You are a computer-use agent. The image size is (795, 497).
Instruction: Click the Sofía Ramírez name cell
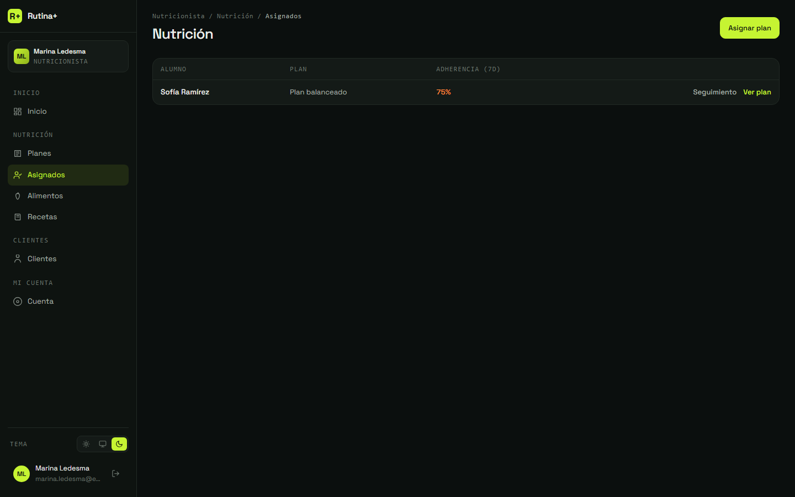click(185, 92)
